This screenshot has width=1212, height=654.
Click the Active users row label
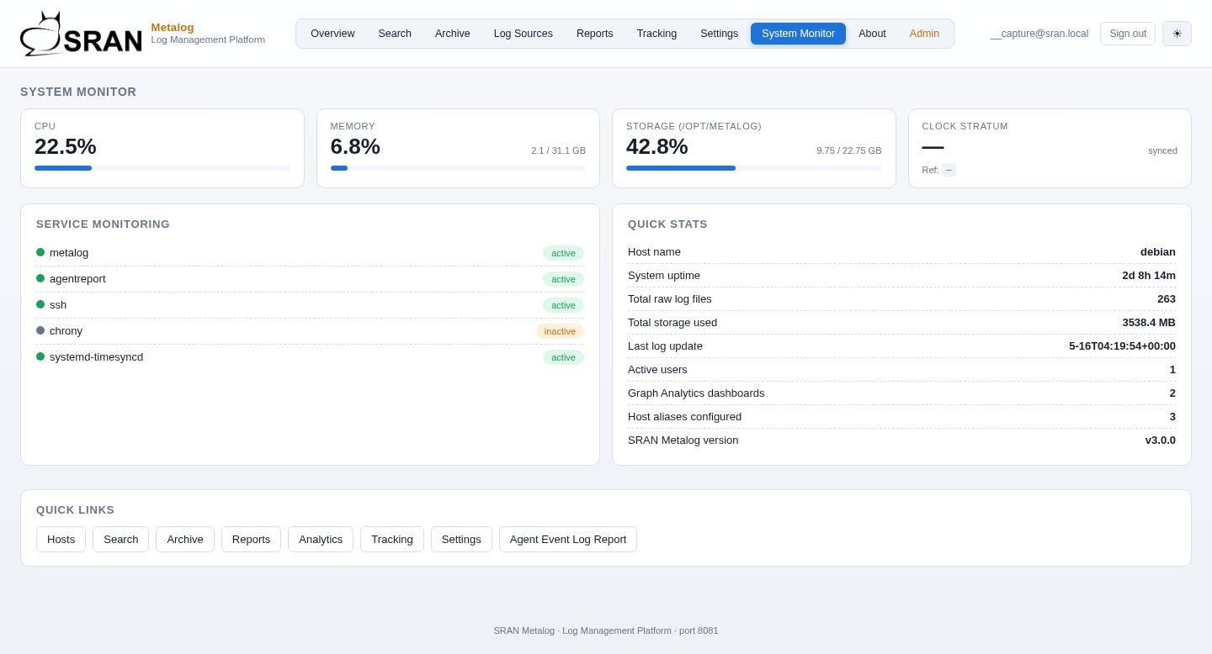657,369
